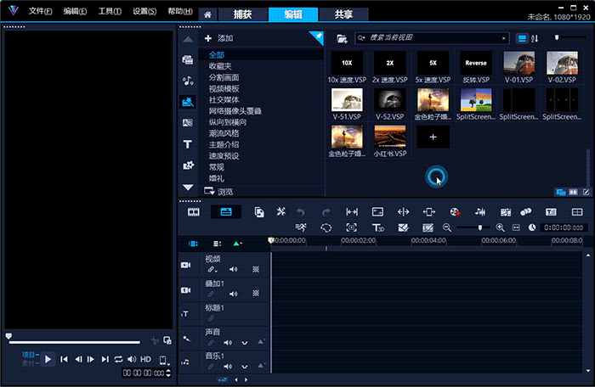Screen dimensions: 595x387
Task: Switch to the 共享 tab
Action: pyautogui.click(x=344, y=14)
